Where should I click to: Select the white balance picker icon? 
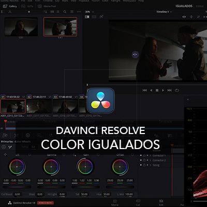(x=10, y=147)
